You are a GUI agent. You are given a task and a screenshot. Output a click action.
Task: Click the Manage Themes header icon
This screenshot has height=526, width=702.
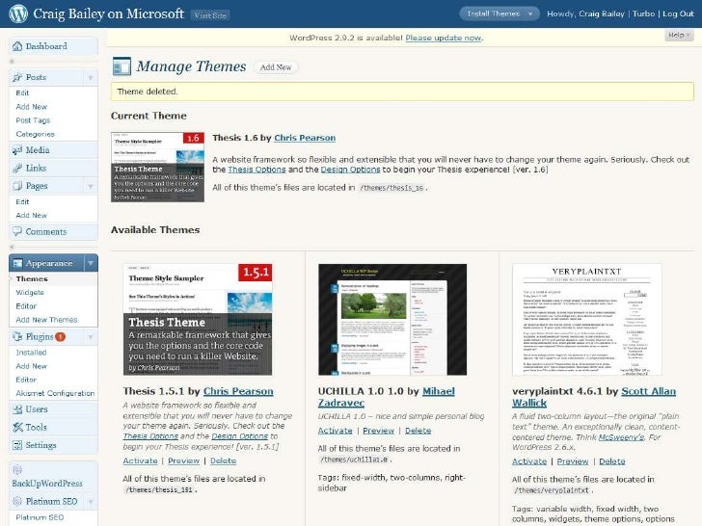[121, 66]
